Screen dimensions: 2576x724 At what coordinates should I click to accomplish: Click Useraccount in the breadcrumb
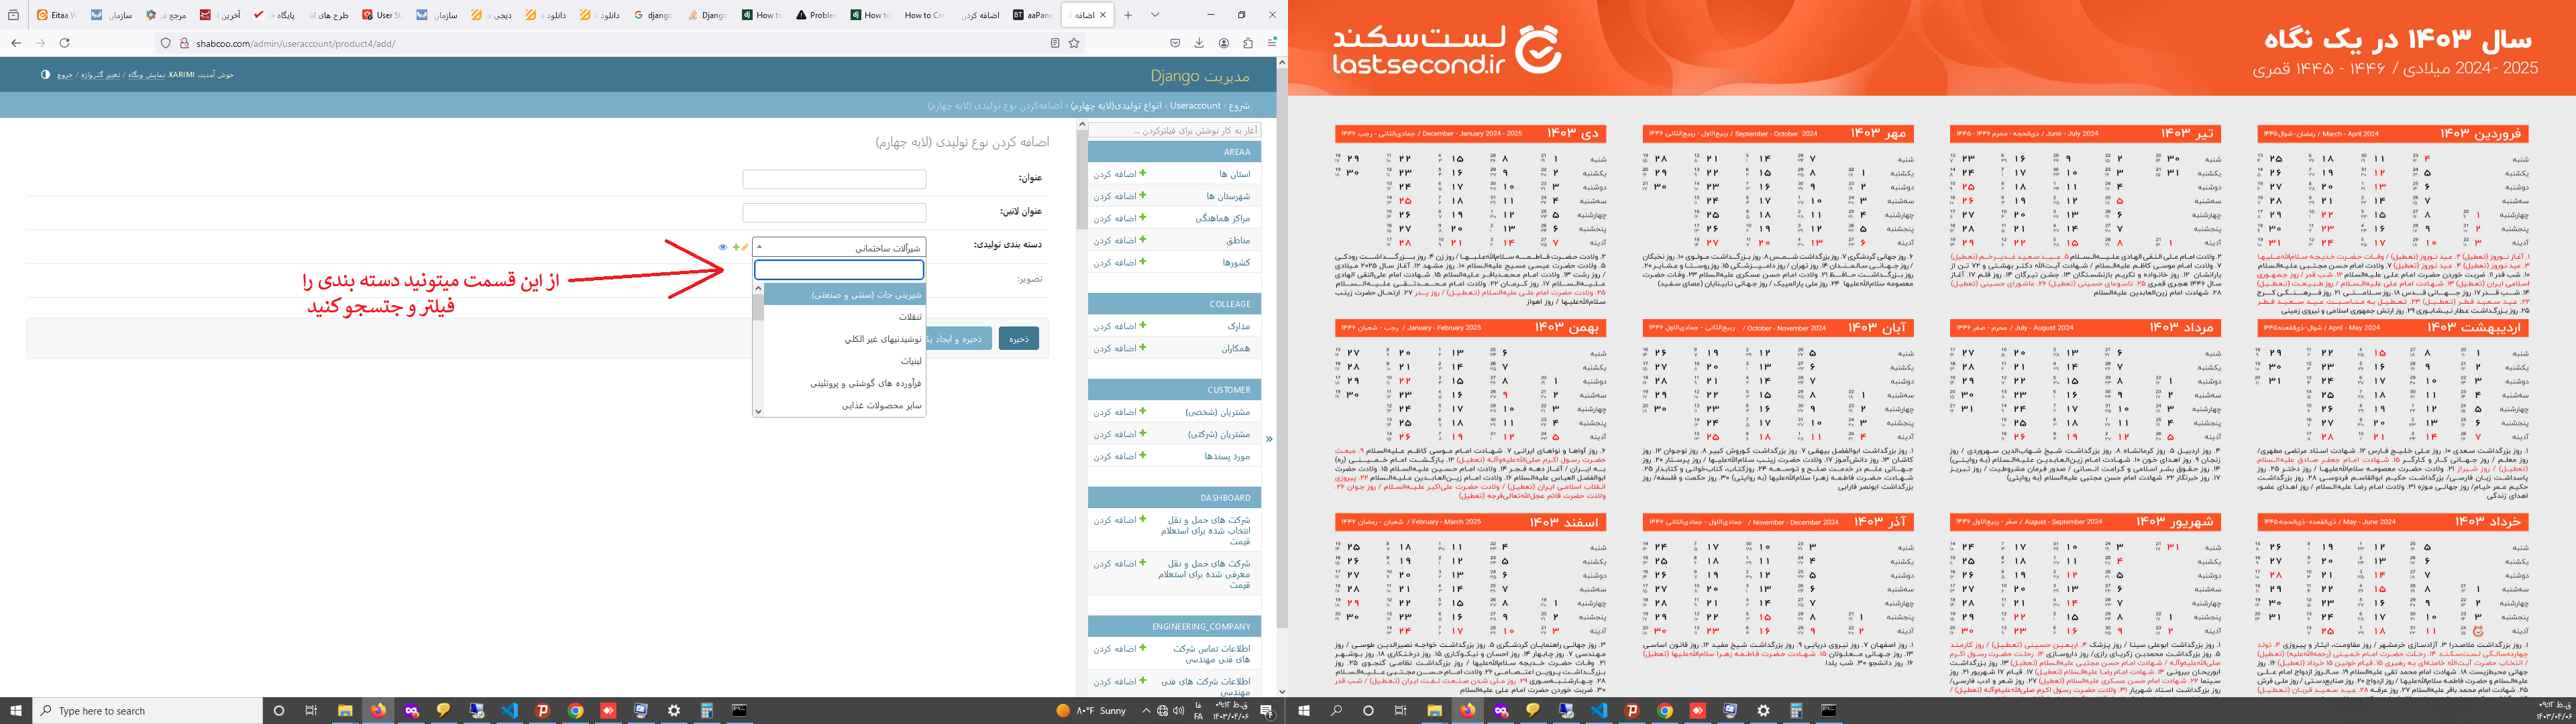point(1195,106)
